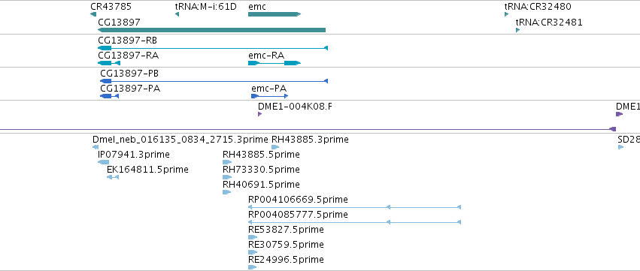
Task: Select the CG13897-PA protein glyph
Action: click(x=109, y=96)
